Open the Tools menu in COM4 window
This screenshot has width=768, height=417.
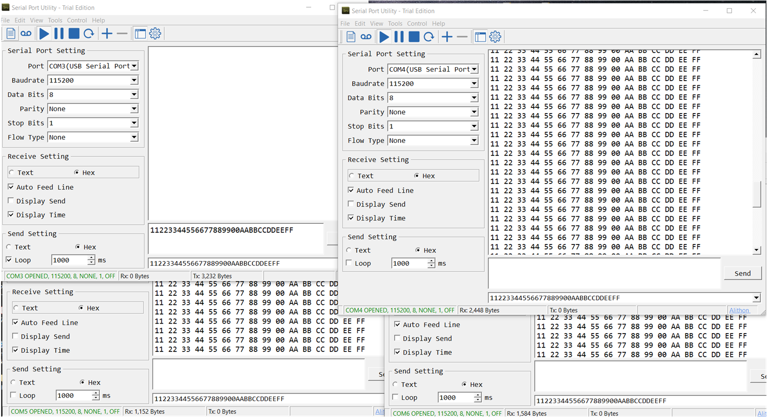point(395,23)
